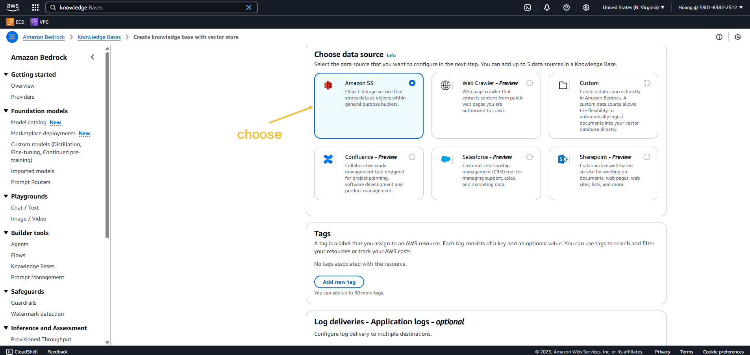This screenshot has height=355, width=750.
Task: Click the CloudShell icon in the footer
Action: (9, 352)
